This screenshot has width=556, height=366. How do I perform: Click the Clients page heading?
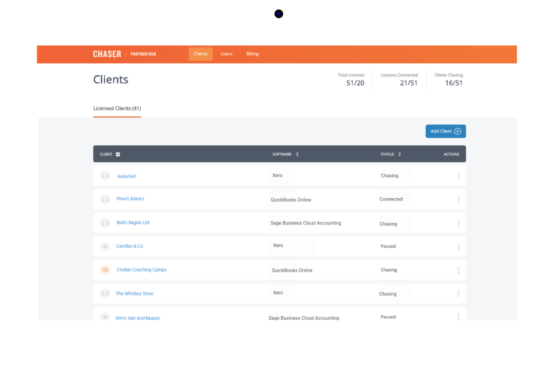111,79
